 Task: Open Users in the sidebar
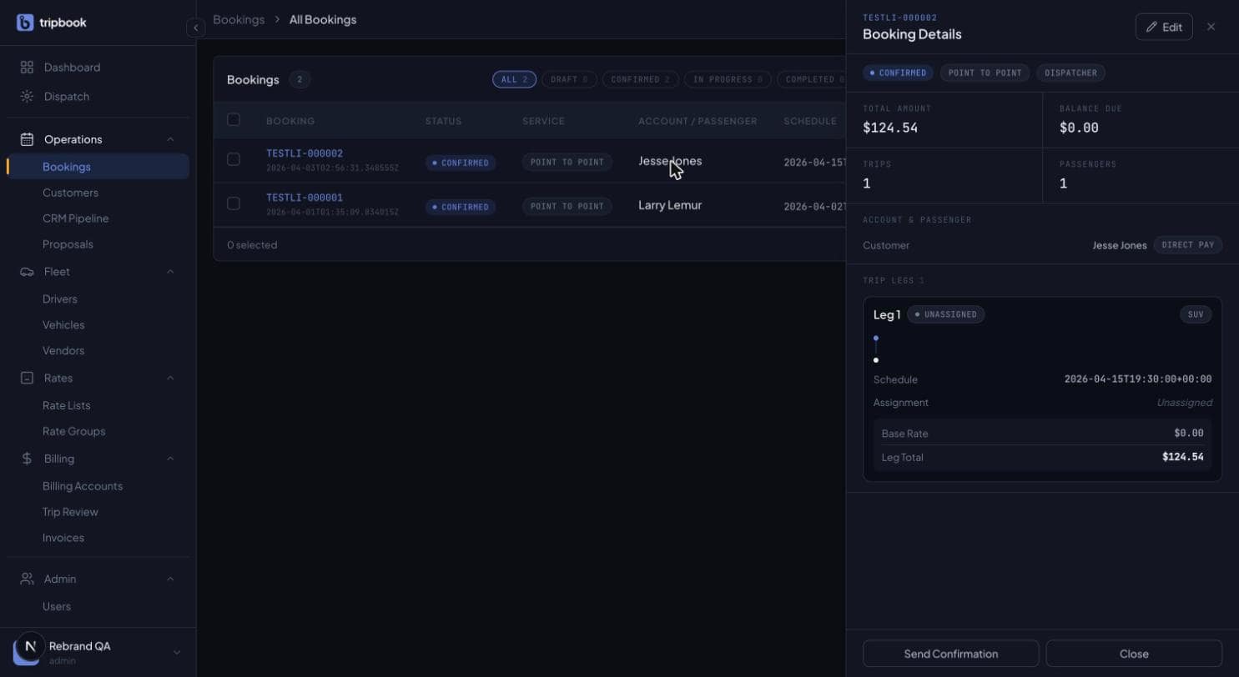(57, 606)
